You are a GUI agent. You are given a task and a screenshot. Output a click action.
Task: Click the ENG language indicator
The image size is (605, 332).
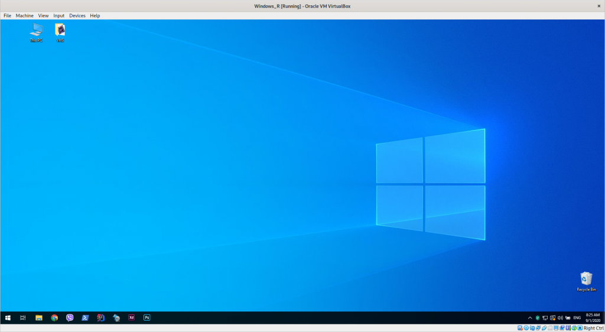tap(577, 318)
